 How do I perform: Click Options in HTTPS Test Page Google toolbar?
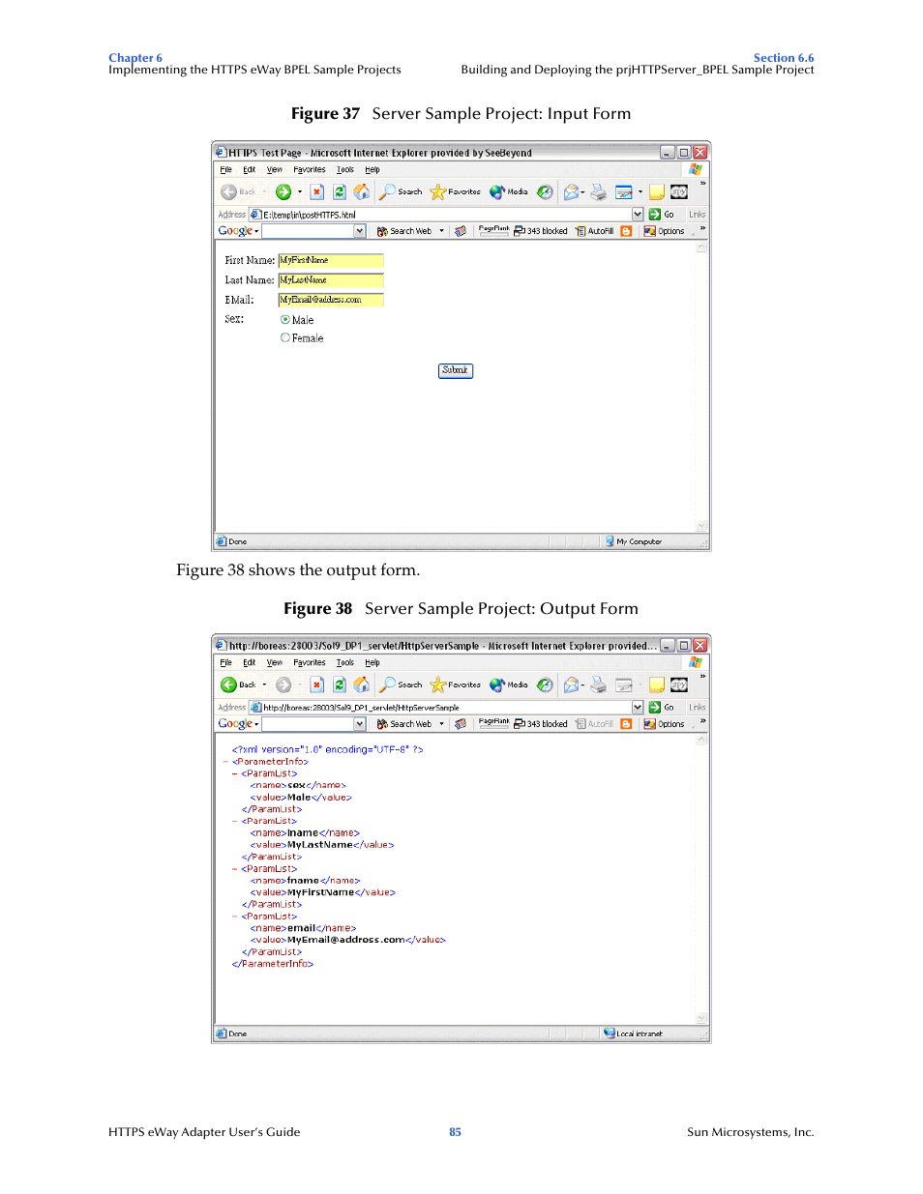pos(665,231)
